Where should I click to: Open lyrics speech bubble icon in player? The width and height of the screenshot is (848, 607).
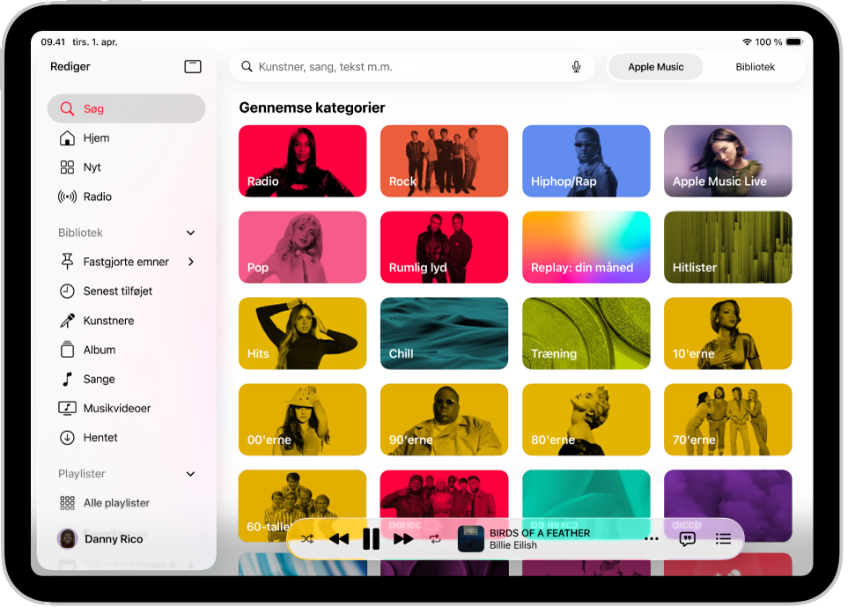(x=687, y=538)
